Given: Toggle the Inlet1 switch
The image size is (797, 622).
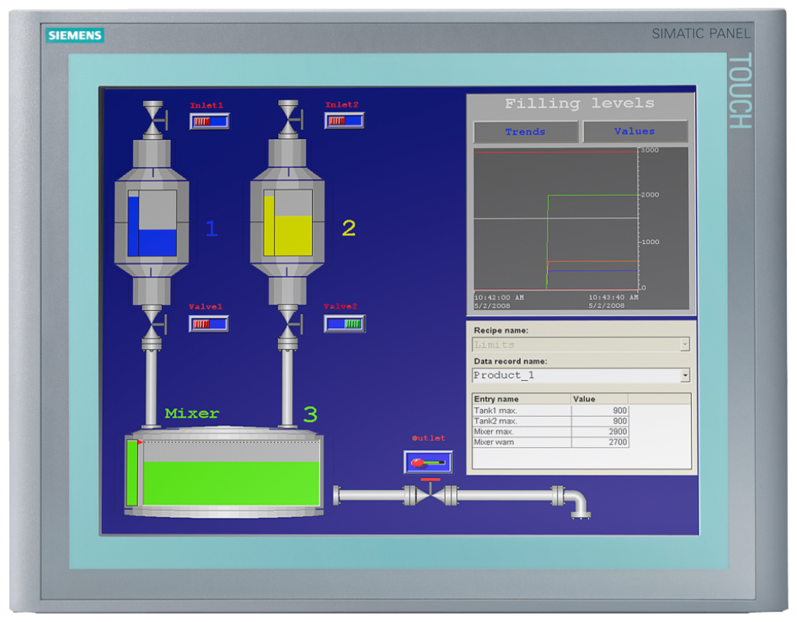Looking at the screenshot, I should (209, 121).
